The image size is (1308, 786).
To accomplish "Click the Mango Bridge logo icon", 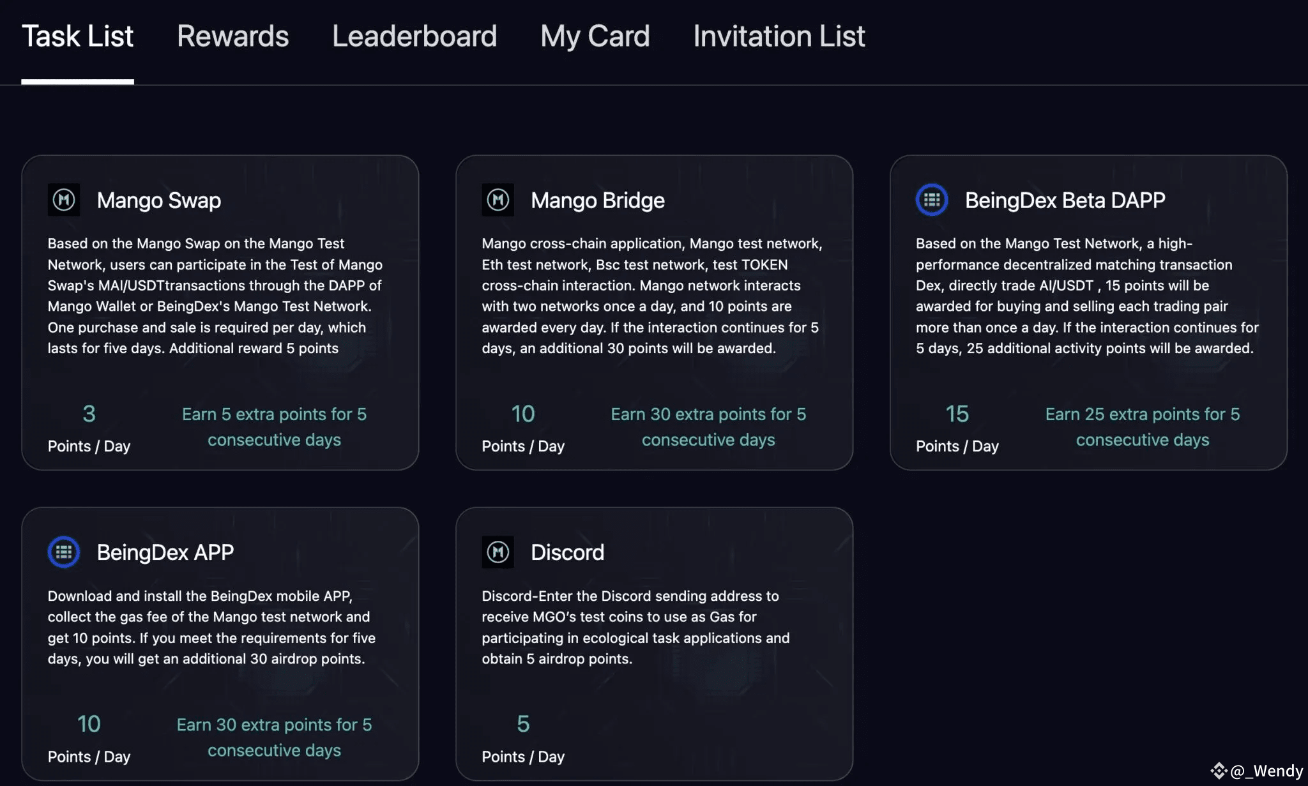I will [498, 200].
